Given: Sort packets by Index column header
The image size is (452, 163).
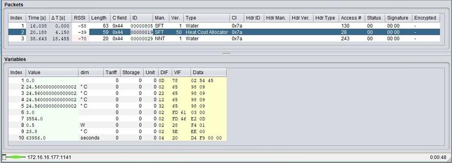Looking at the screenshot, I should click(x=17, y=18).
